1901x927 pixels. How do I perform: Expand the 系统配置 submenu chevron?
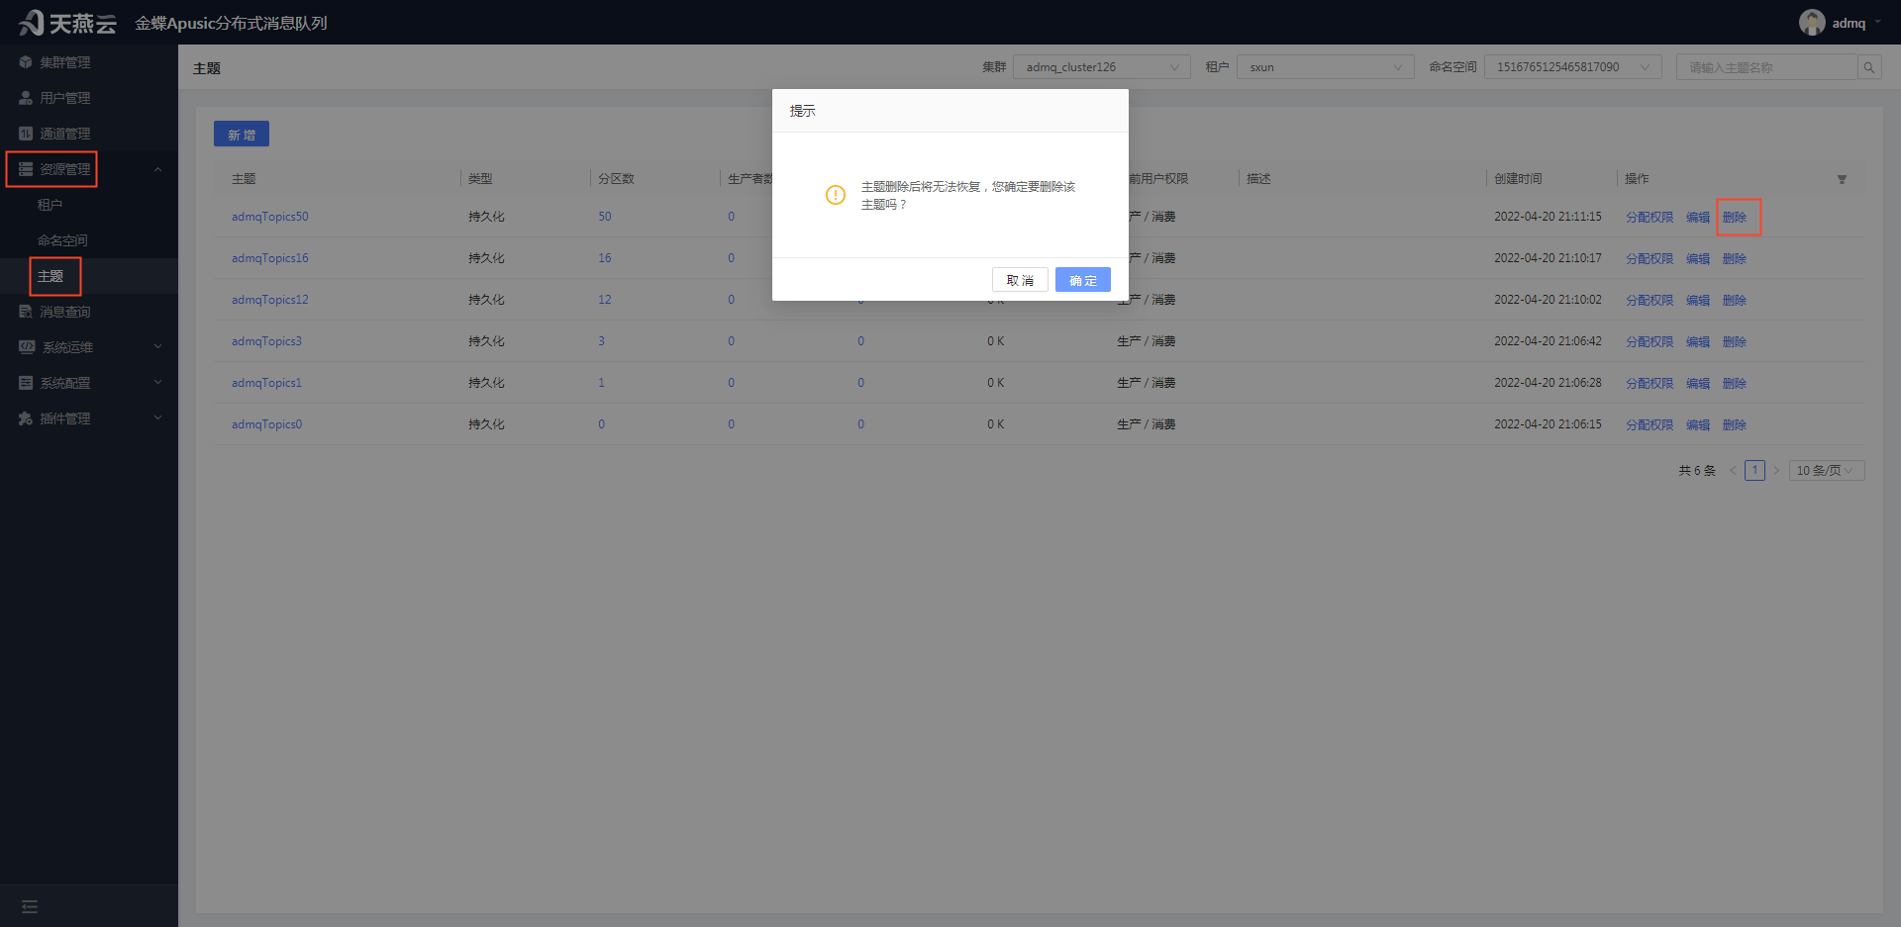tap(157, 383)
